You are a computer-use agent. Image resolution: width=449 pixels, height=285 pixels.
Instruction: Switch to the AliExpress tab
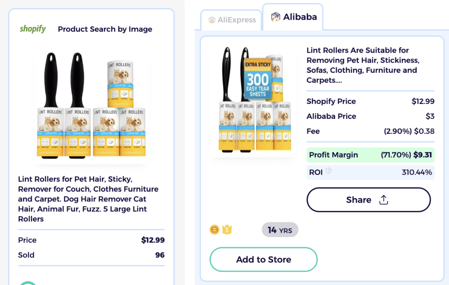click(x=231, y=20)
